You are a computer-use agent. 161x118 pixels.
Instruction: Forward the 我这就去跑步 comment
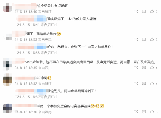[x=136, y=39]
